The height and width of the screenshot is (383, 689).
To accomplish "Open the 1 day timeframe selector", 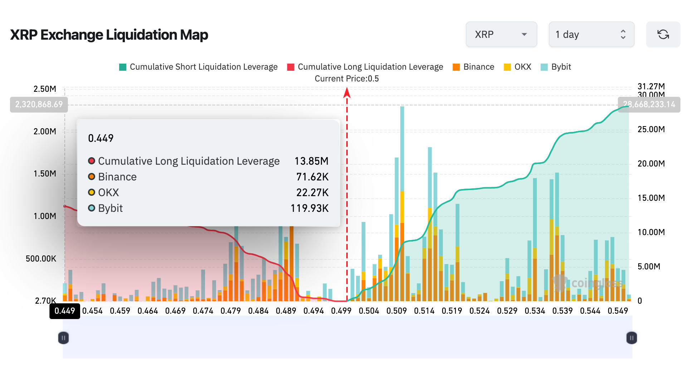I will [x=591, y=34].
